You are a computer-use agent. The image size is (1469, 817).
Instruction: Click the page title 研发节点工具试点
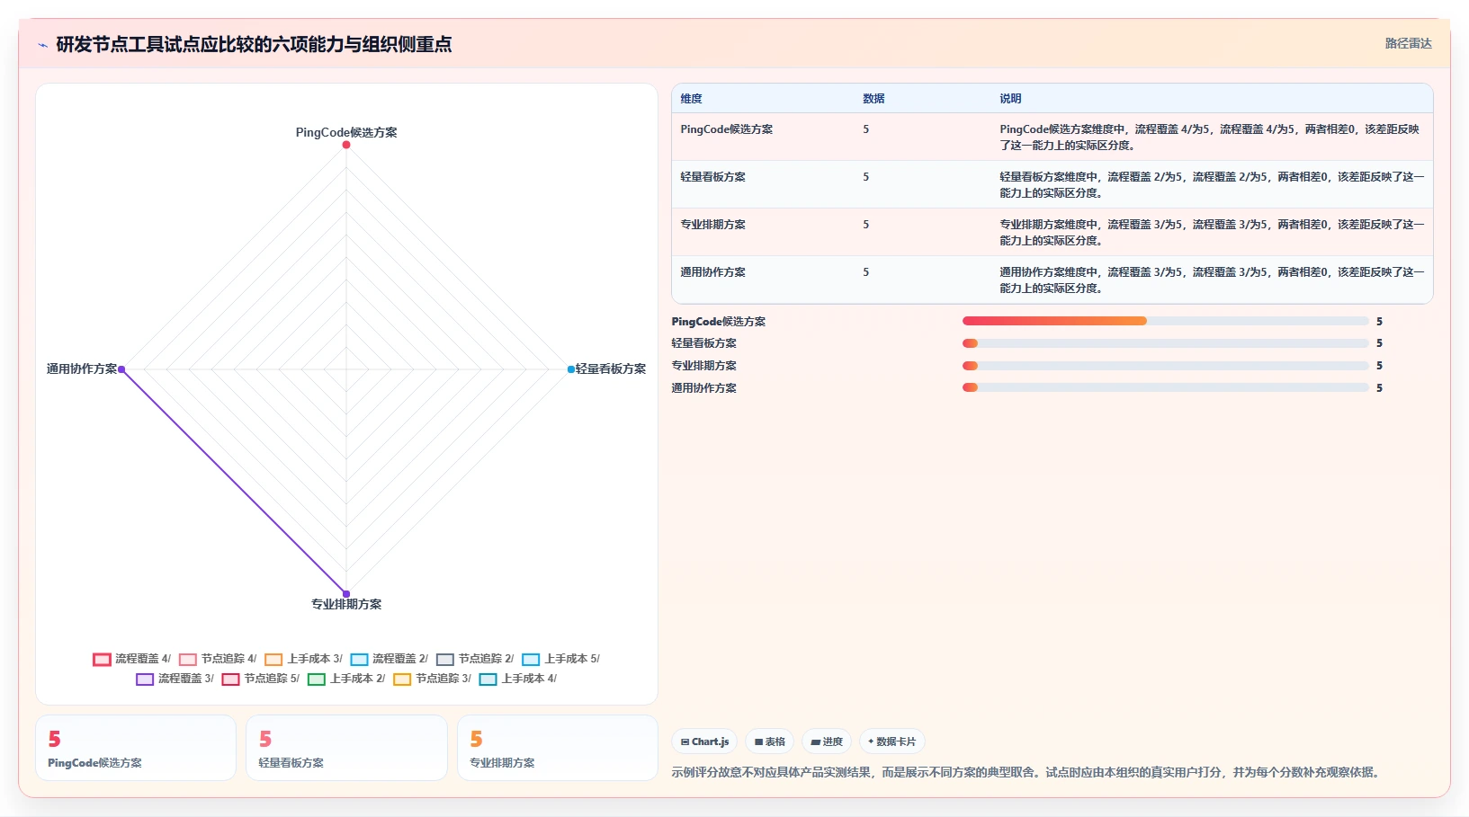tap(254, 45)
